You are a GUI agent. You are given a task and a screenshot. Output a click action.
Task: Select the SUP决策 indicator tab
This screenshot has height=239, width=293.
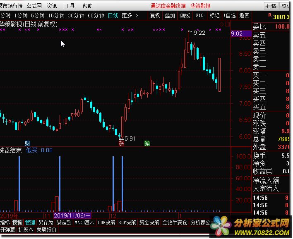(x=127, y=222)
